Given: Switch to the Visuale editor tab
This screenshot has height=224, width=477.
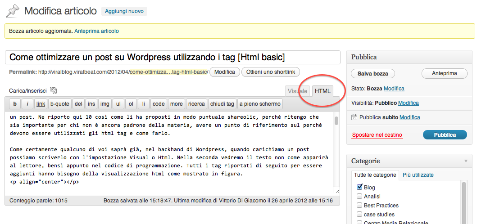Looking at the screenshot, I should pyautogui.click(x=297, y=91).
